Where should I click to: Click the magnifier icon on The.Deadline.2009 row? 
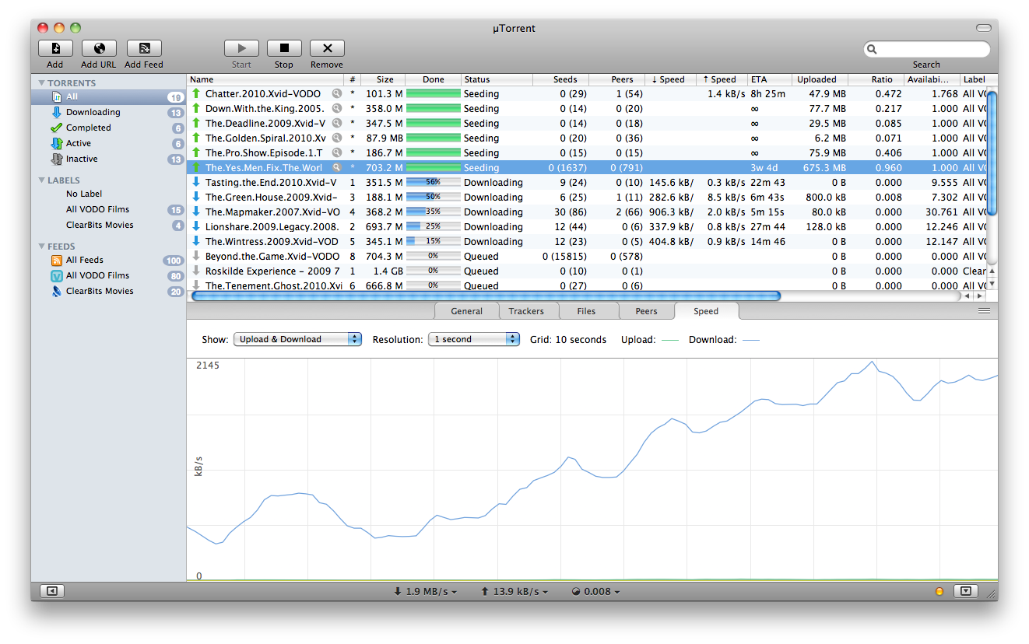click(337, 124)
